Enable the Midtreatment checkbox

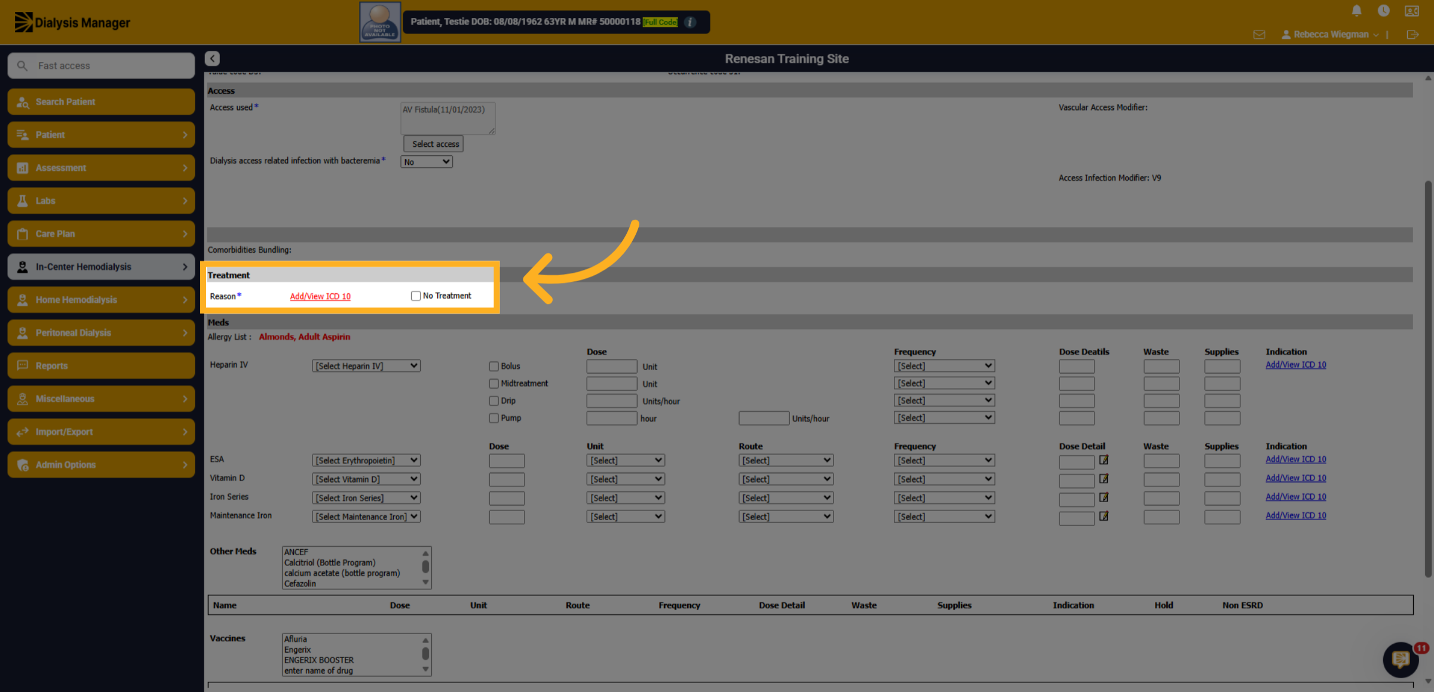point(494,383)
